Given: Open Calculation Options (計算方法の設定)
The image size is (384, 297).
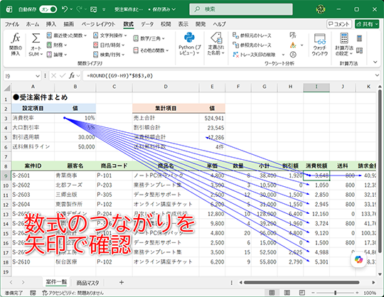Looking at the screenshot, I should pyautogui.click(x=344, y=45).
